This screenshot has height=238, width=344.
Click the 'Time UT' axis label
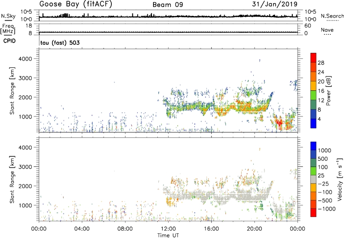tap(168, 235)
